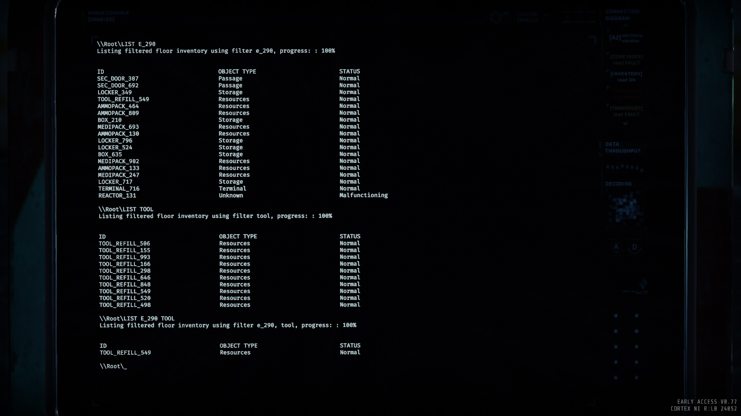Toggle the Logging Enabled indicator
This screenshot has height=416, width=741.
[527, 17]
